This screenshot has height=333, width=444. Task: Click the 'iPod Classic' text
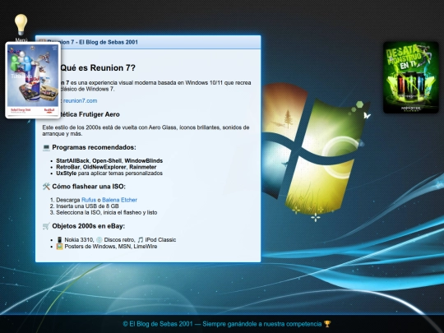[x=160, y=240]
